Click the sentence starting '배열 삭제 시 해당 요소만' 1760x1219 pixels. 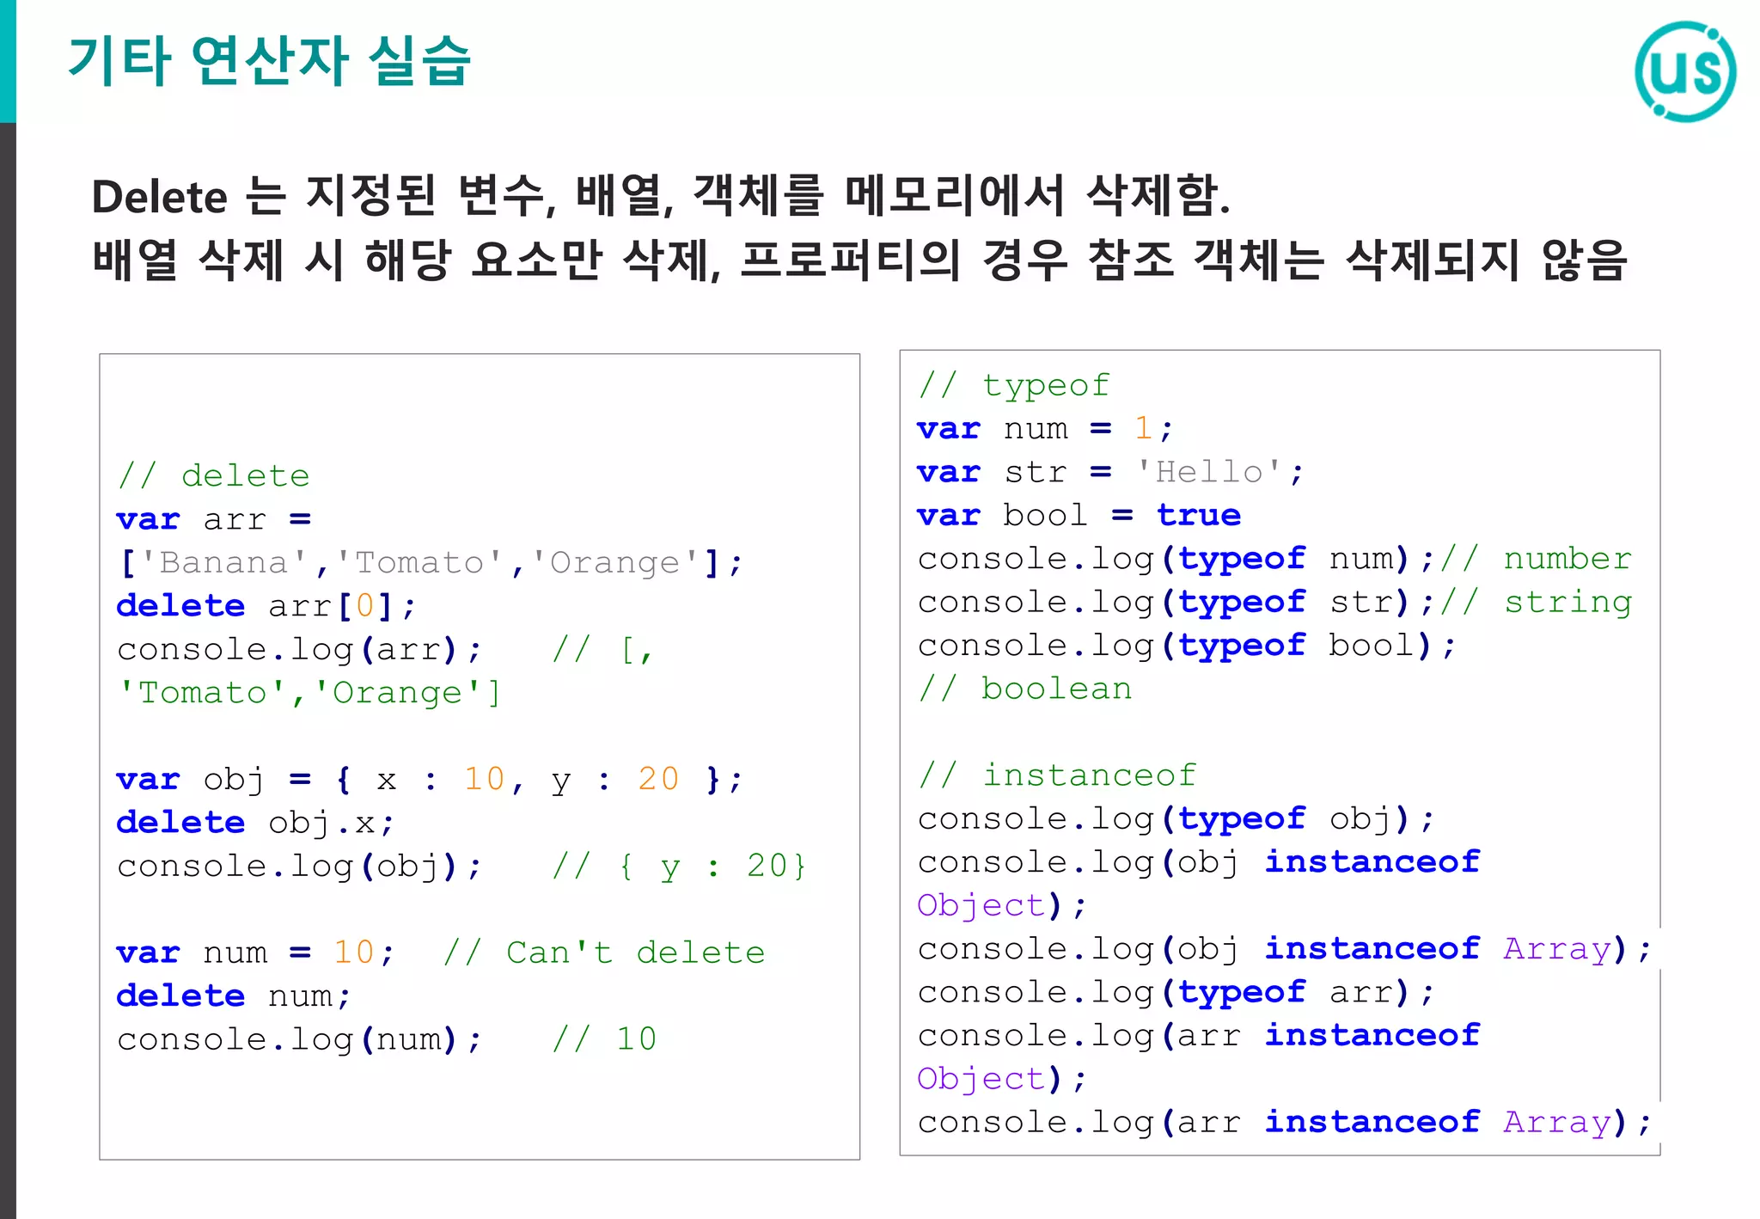coord(859,260)
